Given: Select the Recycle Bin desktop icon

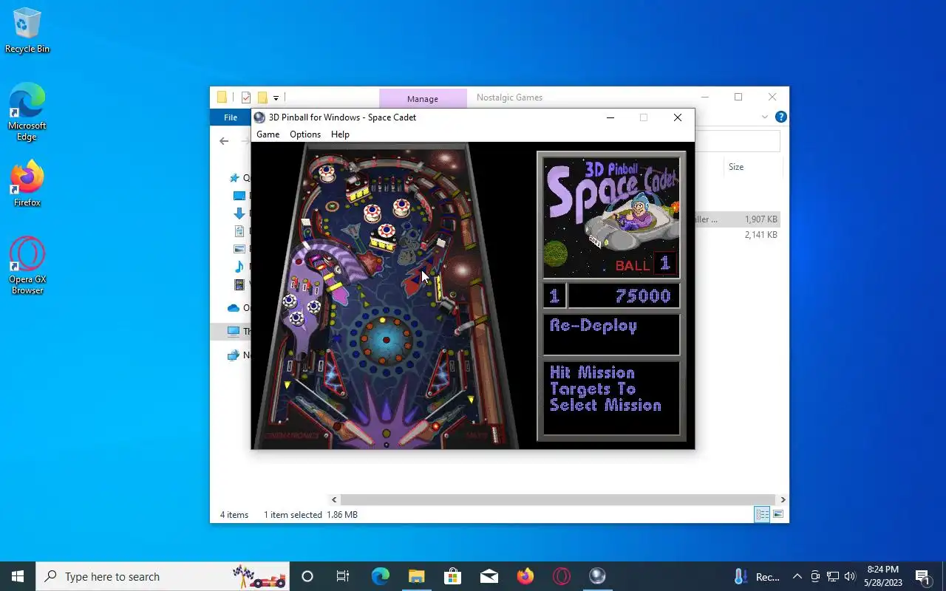Looking at the screenshot, I should point(27,31).
